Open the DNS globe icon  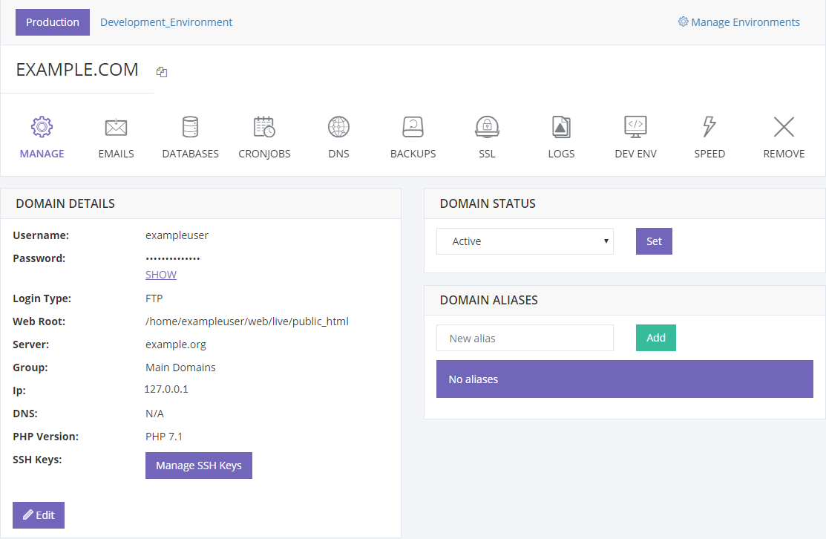coord(338,128)
